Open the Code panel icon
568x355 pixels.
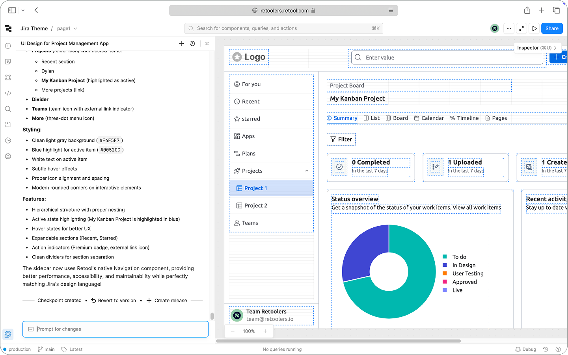click(8, 93)
